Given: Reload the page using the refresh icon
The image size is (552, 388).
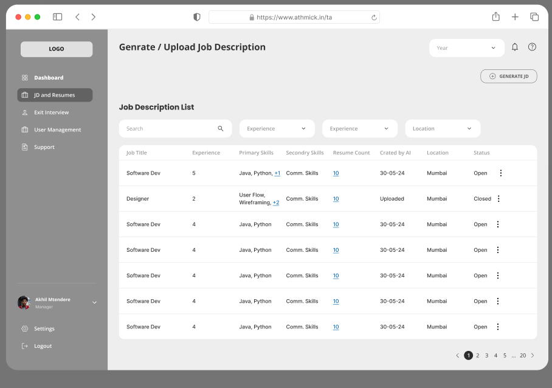Looking at the screenshot, I should pyautogui.click(x=374, y=17).
